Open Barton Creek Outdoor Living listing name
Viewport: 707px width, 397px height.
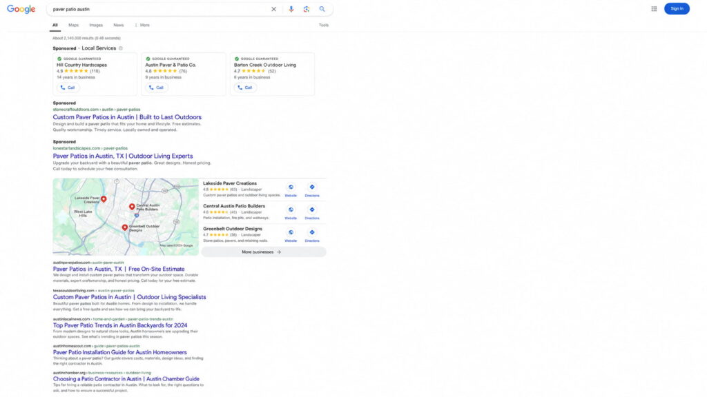[x=265, y=65]
